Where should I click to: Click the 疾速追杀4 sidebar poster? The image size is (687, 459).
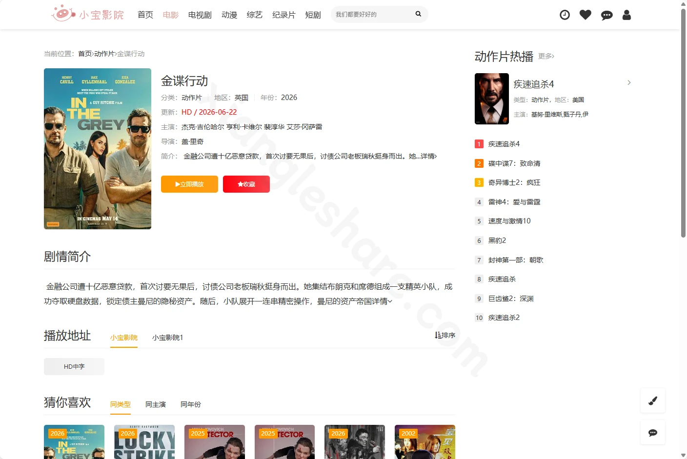[x=492, y=99]
